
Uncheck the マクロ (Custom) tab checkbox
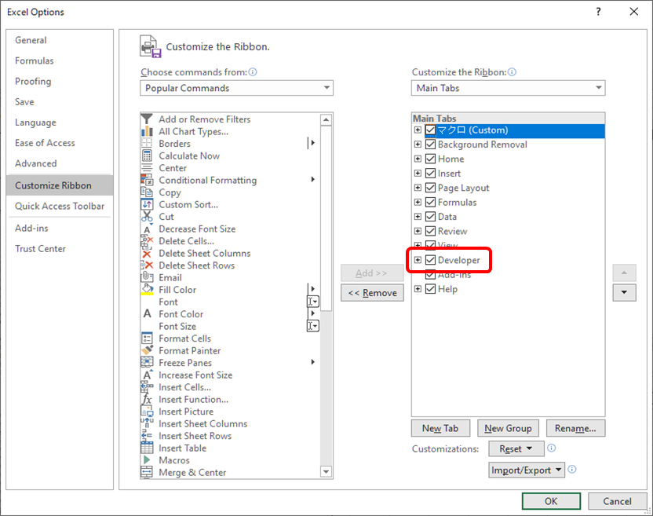(x=430, y=130)
